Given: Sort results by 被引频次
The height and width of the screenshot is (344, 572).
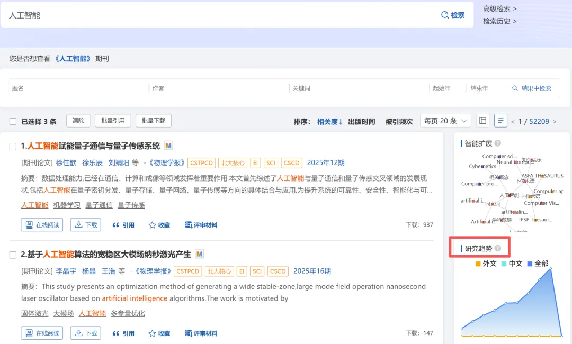Looking at the screenshot, I should (399, 121).
